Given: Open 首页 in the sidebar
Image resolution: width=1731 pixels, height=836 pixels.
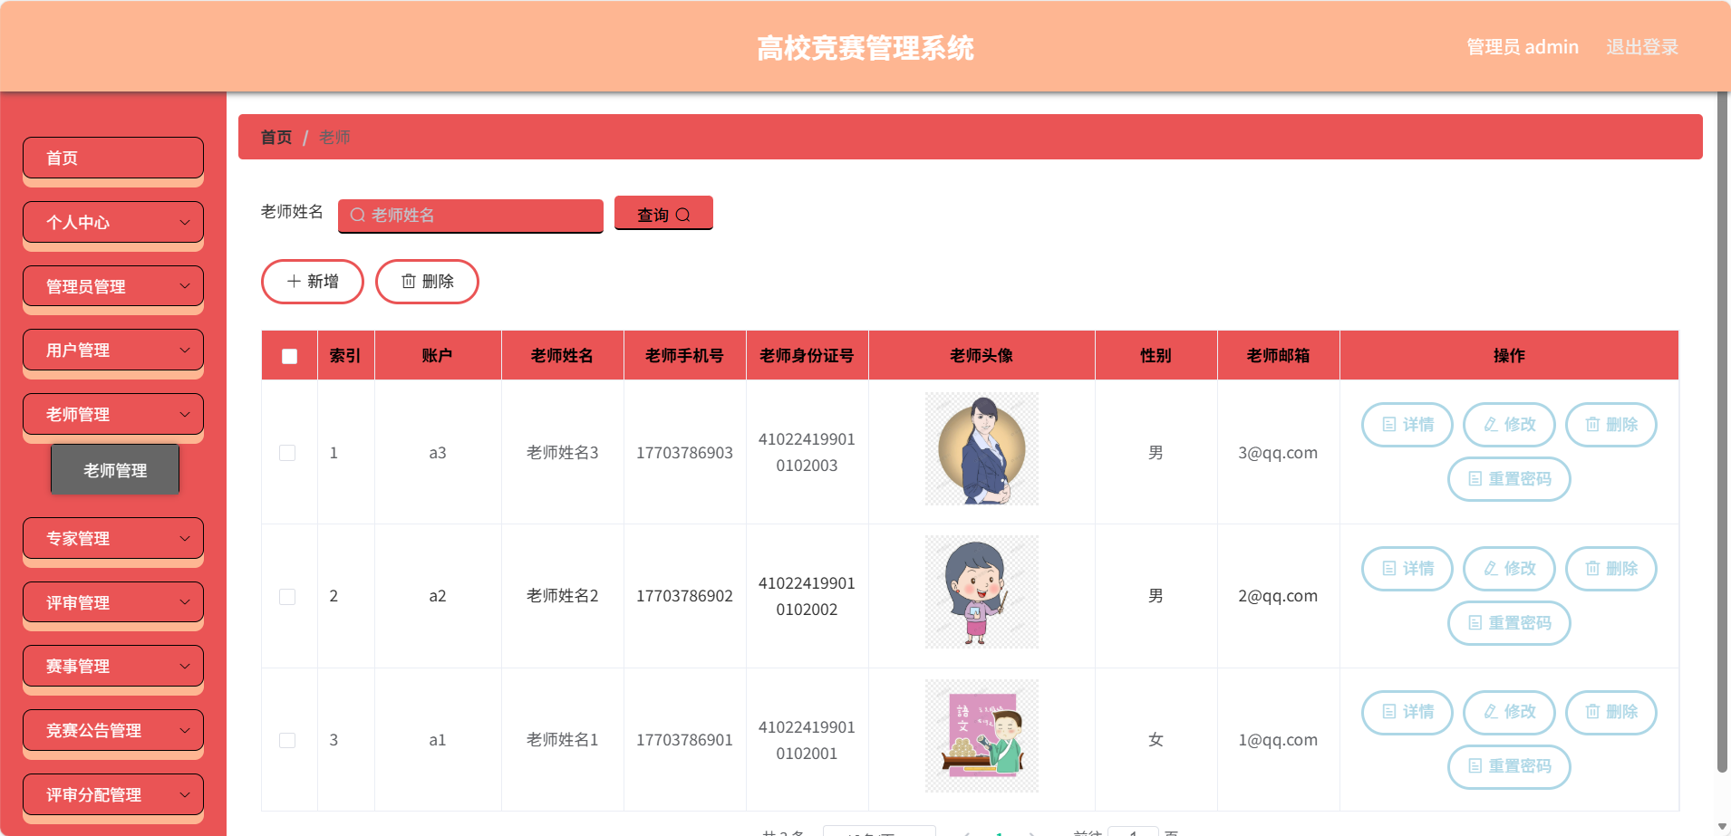Looking at the screenshot, I should pos(113,158).
